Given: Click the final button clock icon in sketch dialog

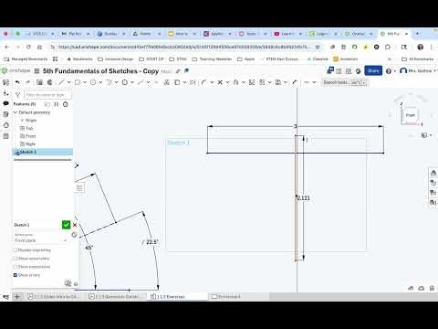Looking at the screenshot, I should 74,235.
